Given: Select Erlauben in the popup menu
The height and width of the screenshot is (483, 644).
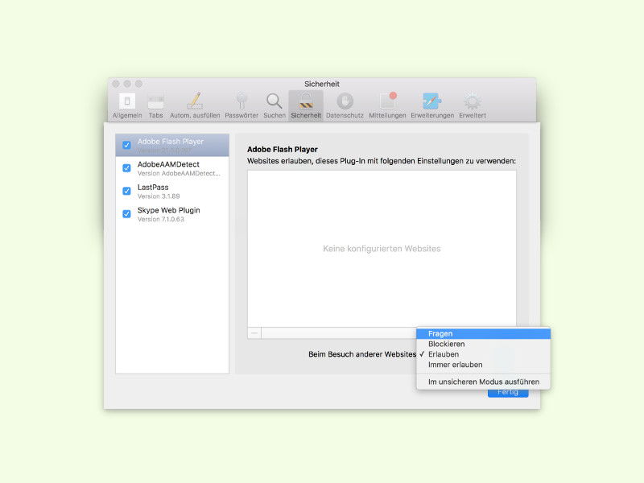Looking at the screenshot, I should point(484,354).
